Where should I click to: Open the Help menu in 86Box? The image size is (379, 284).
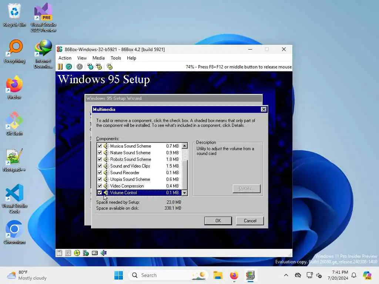pyautogui.click(x=131, y=58)
